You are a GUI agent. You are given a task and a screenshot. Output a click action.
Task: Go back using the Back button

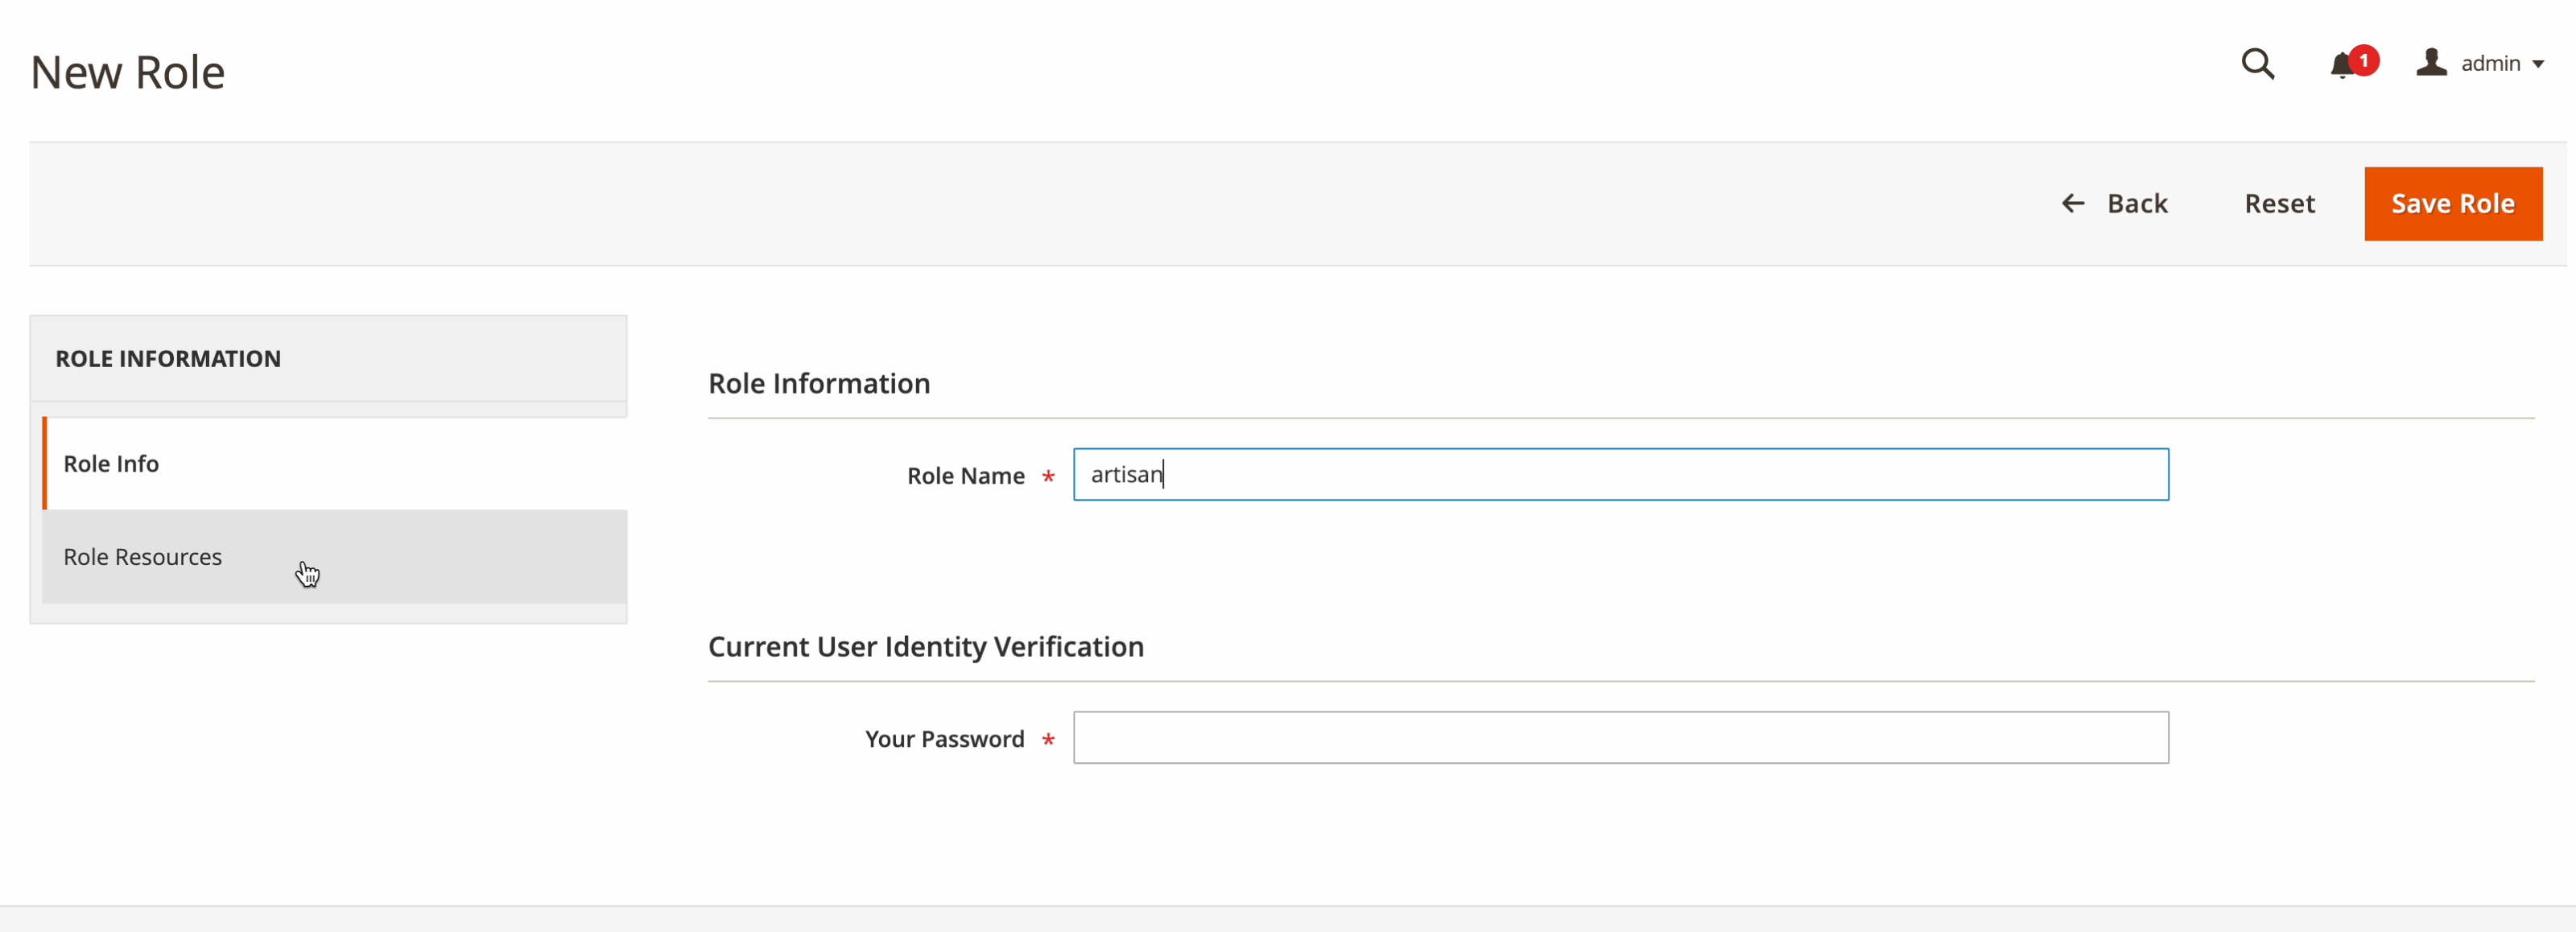point(2136,204)
